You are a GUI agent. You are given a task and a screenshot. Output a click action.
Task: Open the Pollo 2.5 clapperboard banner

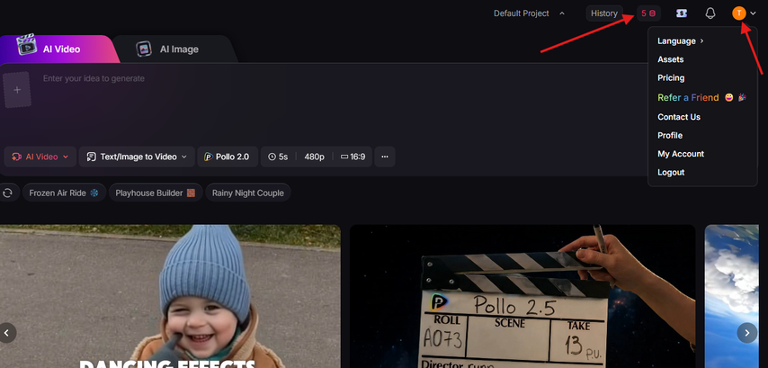[522, 296]
